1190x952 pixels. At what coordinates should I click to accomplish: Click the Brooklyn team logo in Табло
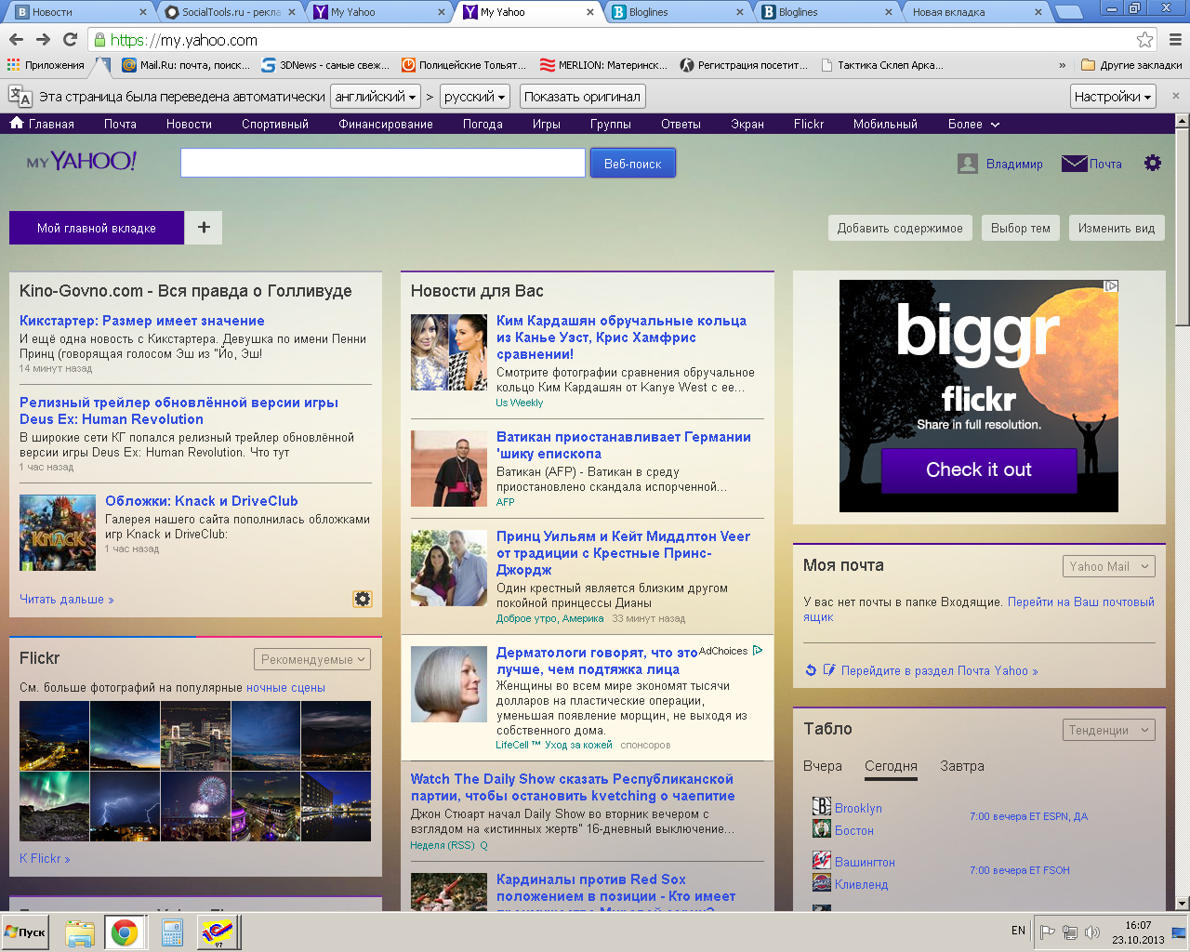click(x=822, y=807)
